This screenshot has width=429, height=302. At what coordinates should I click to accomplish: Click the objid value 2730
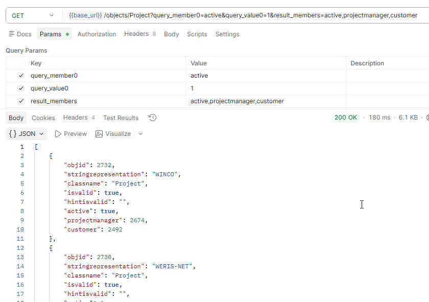tap(104, 257)
